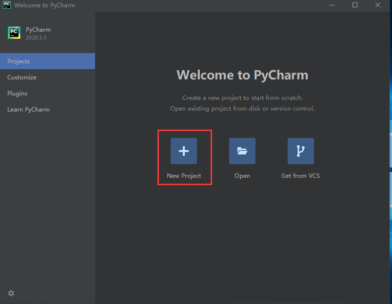
Task: Close the Welcome to PyCharm window
Action: point(378,5)
